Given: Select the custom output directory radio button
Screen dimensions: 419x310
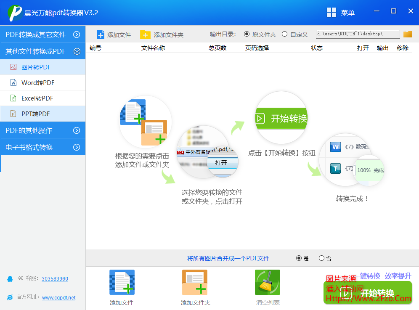Looking at the screenshot, I should pos(285,34).
